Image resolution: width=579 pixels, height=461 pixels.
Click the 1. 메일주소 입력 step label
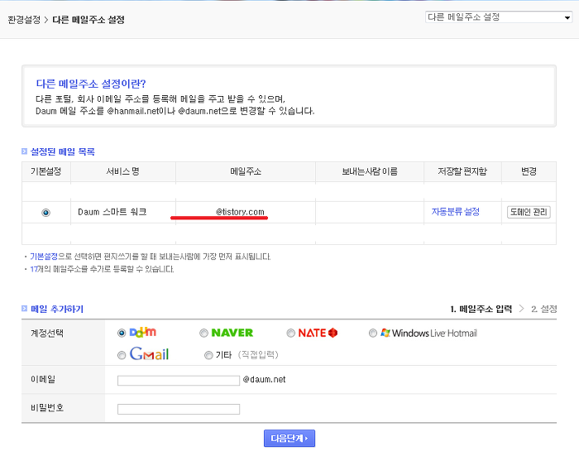[x=481, y=309]
